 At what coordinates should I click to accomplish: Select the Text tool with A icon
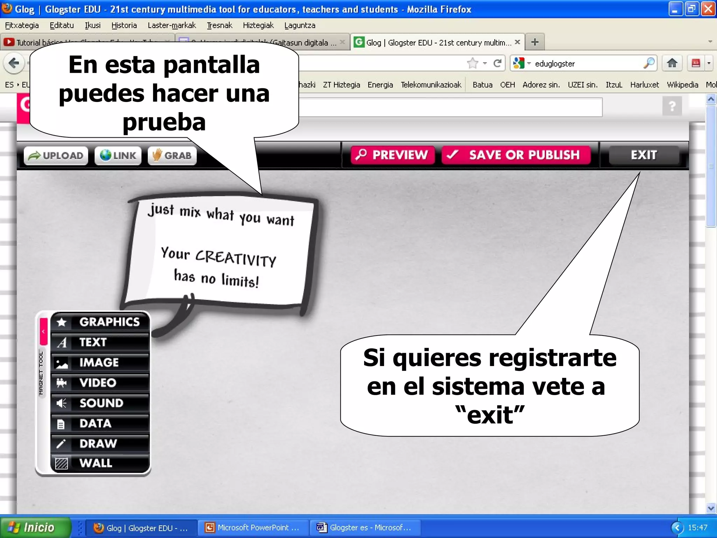[100, 342]
